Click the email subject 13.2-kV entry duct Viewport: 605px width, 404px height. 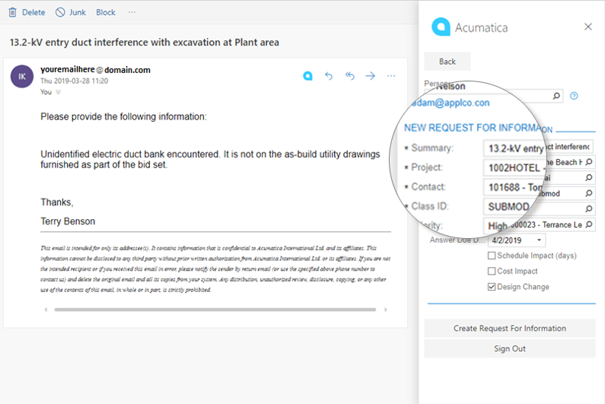coord(145,42)
